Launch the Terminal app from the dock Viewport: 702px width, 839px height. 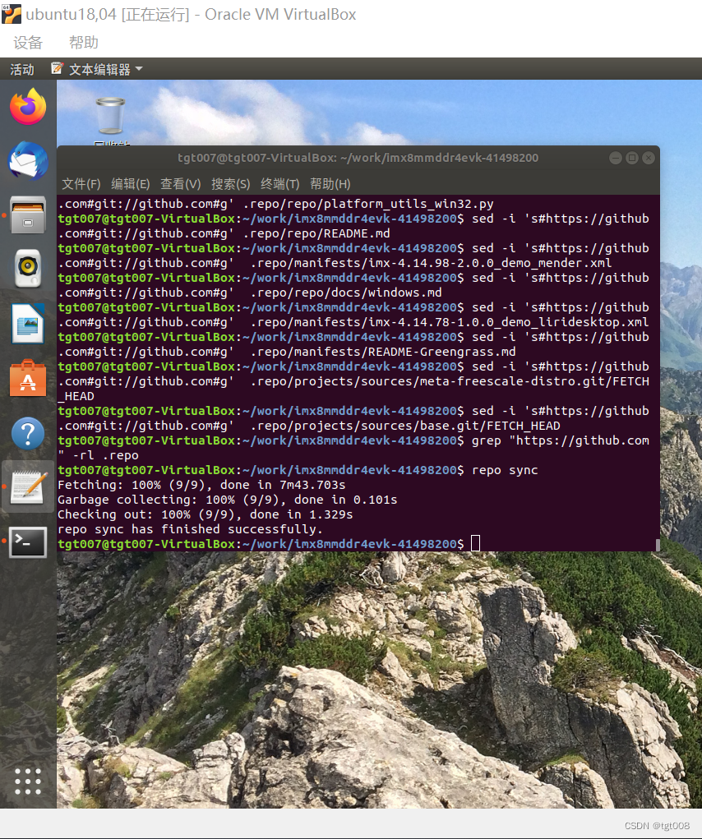coord(28,542)
